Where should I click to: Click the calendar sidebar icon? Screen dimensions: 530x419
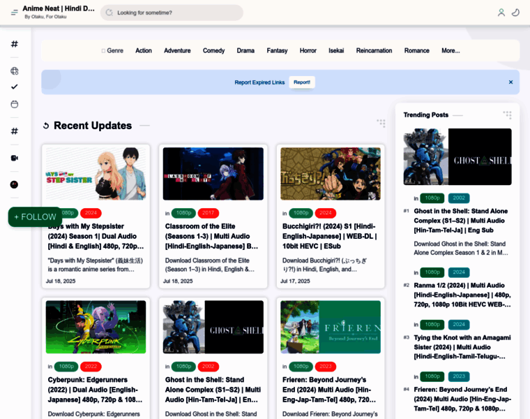pyautogui.click(x=14, y=104)
